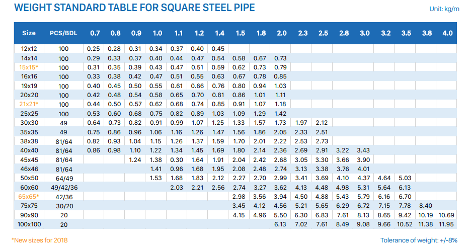
Task: Select the 4.0 thickness column header
Action: [447, 33]
